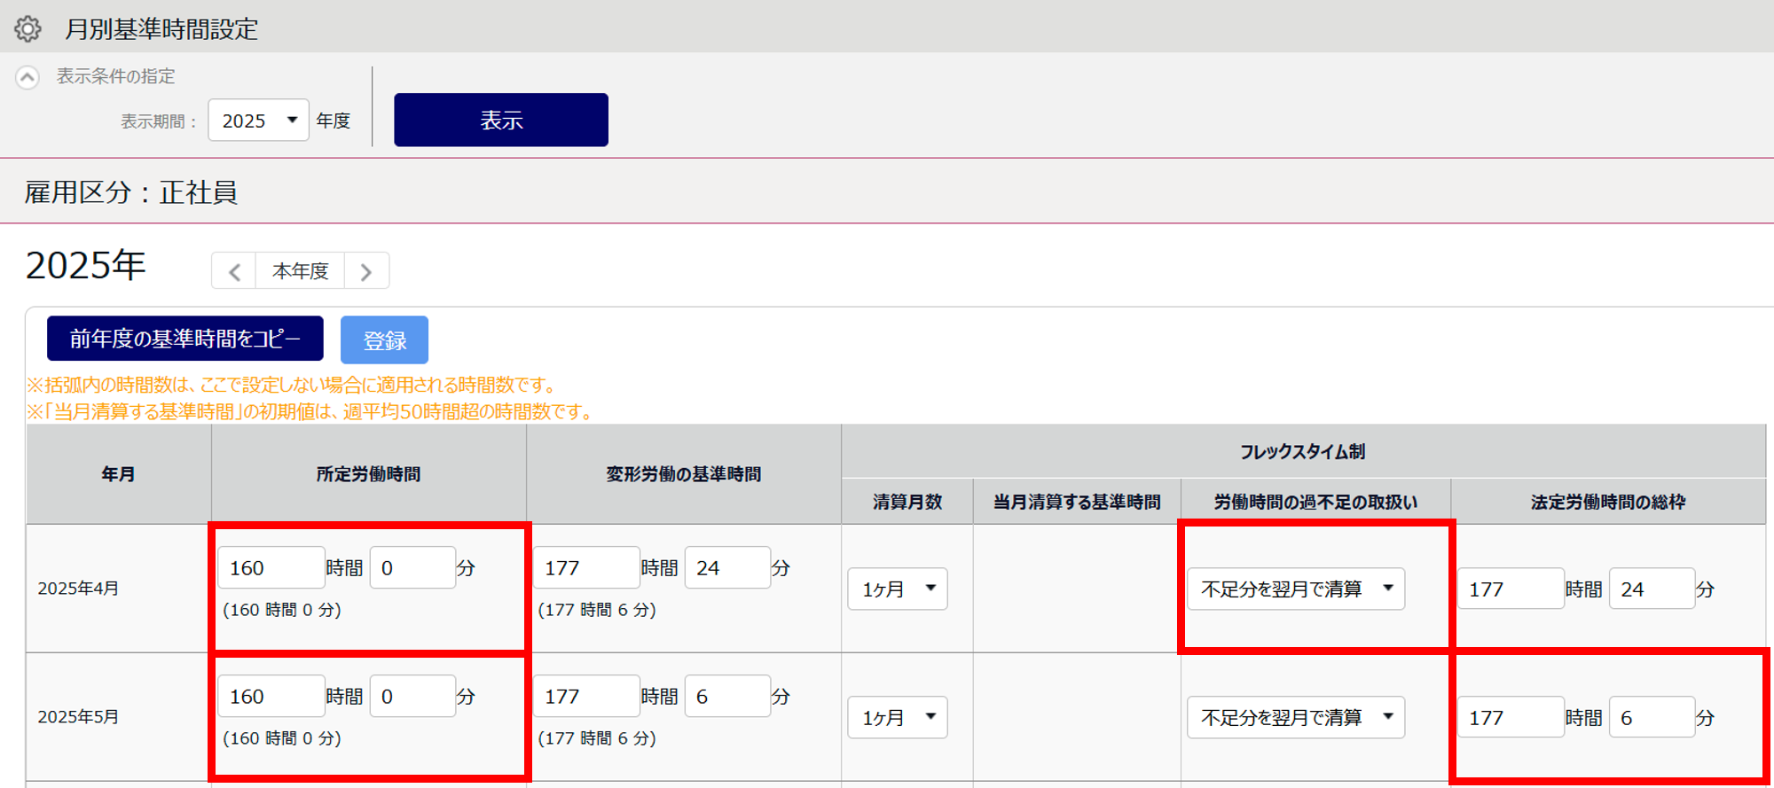
Task: Open May 清算月数 1ヶ月 dropdown
Action: pyautogui.click(x=898, y=718)
